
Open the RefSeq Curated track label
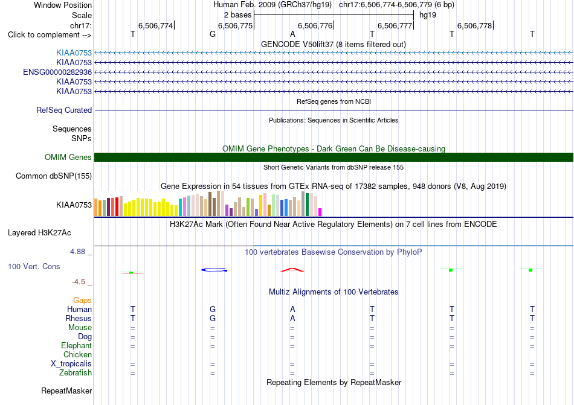click(64, 110)
